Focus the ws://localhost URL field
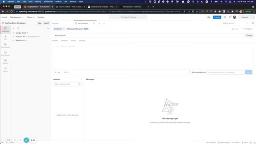256x144 pixels. [x=148, y=35]
